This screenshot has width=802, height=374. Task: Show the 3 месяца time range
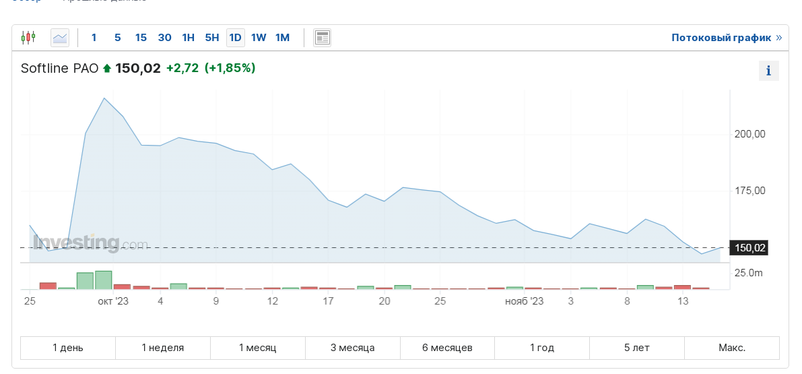tap(352, 348)
